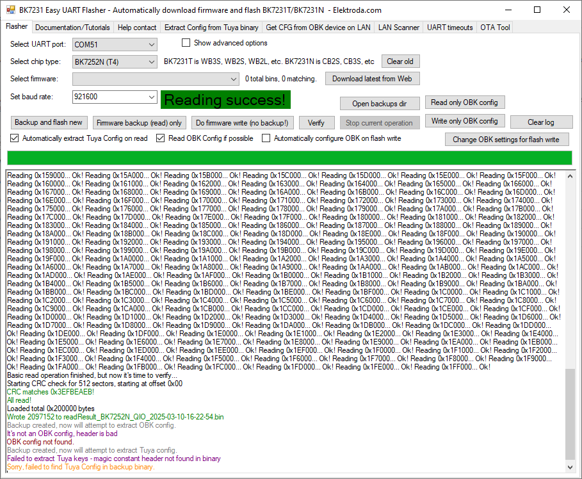
Task: Open the LAN Scanner tab
Action: click(399, 28)
